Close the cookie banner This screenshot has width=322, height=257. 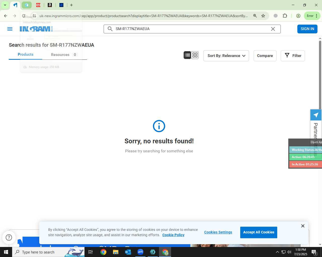click(303, 226)
